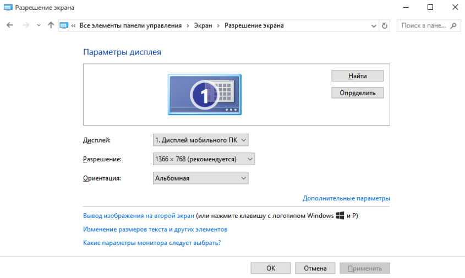Select the monitor 1 display thumbnail

[204, 95]
